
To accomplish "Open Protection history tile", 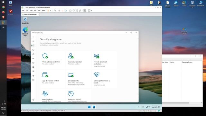I will point(79,96).
